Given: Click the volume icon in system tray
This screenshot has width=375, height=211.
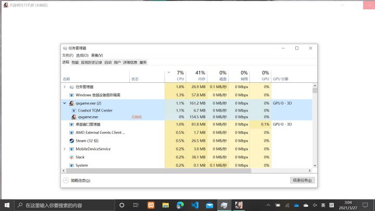Looking at the screenshot, I should [x=315, y=205].
